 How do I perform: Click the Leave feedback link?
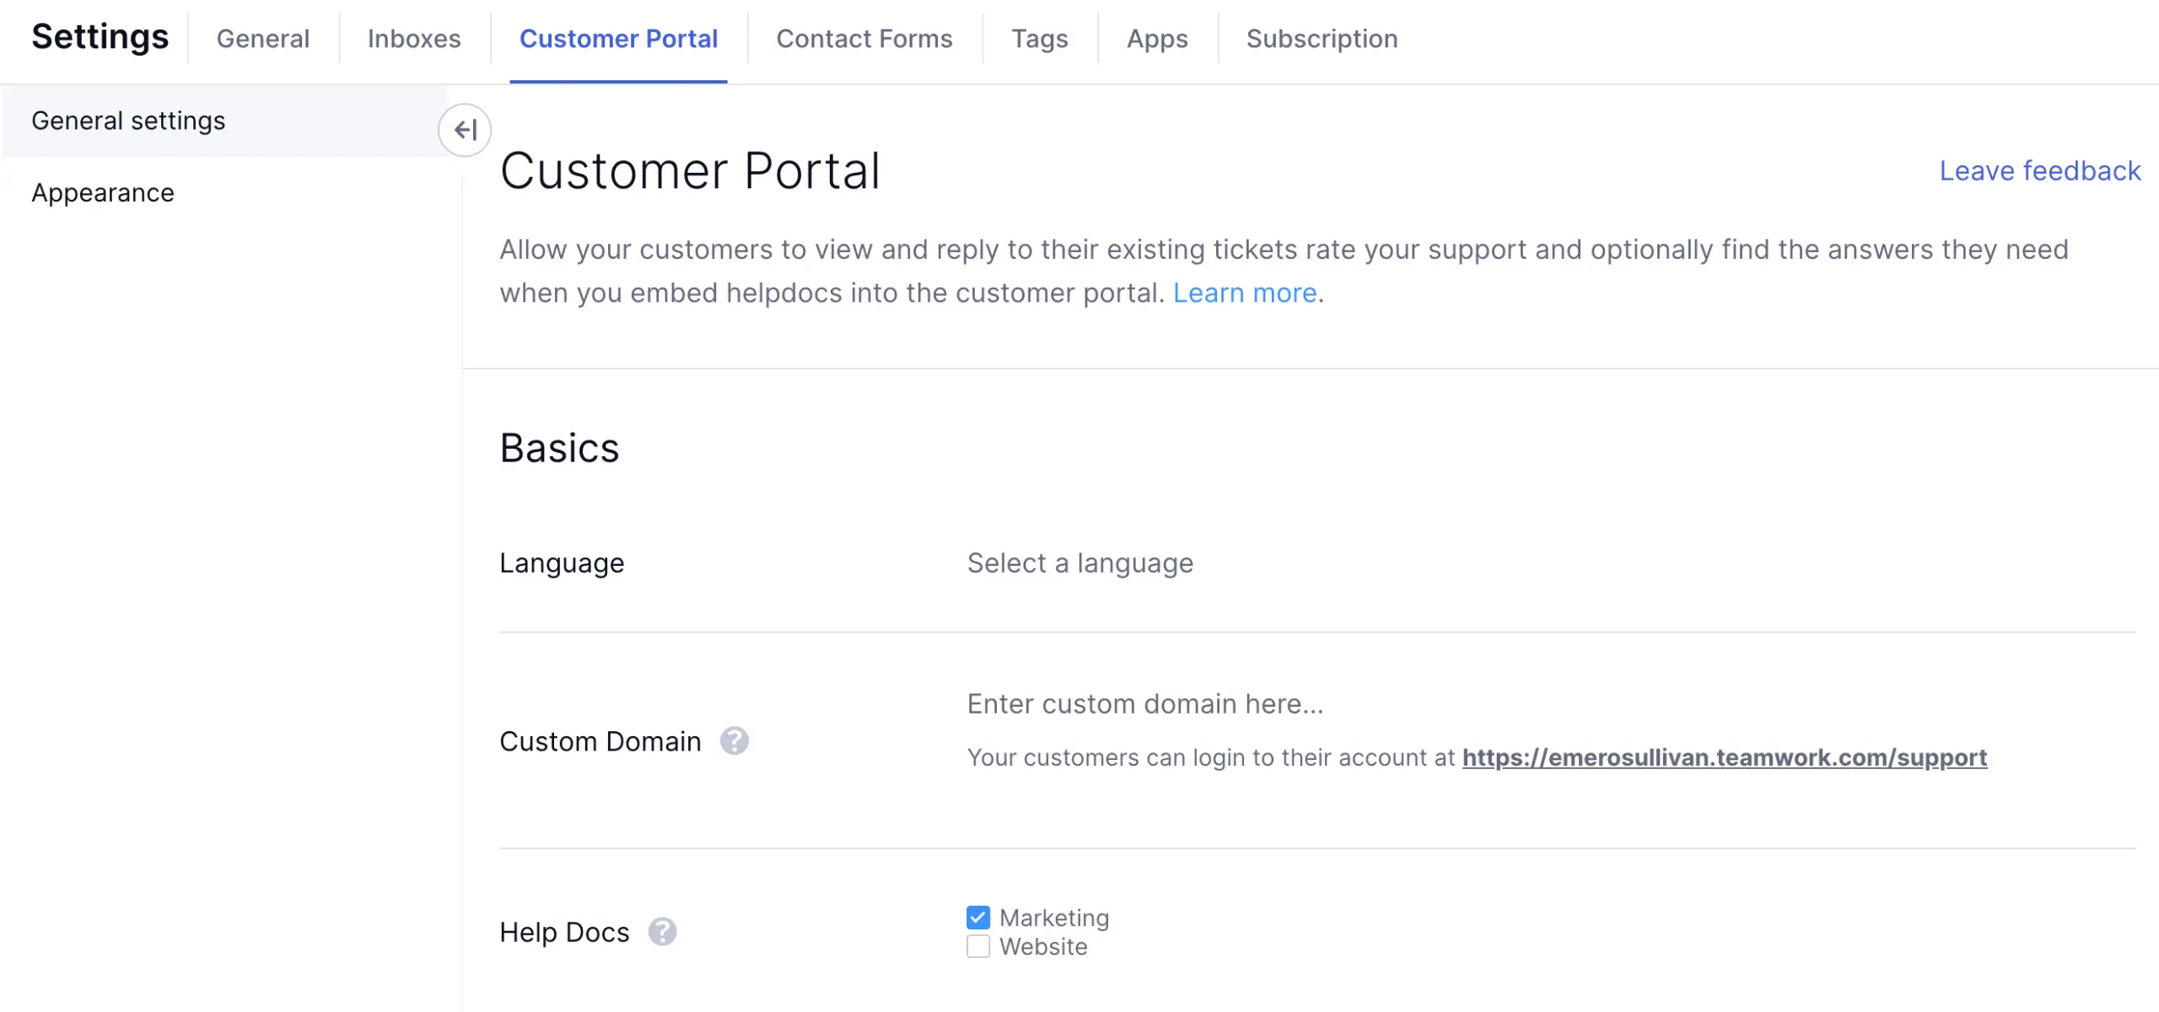point(2039,171)
